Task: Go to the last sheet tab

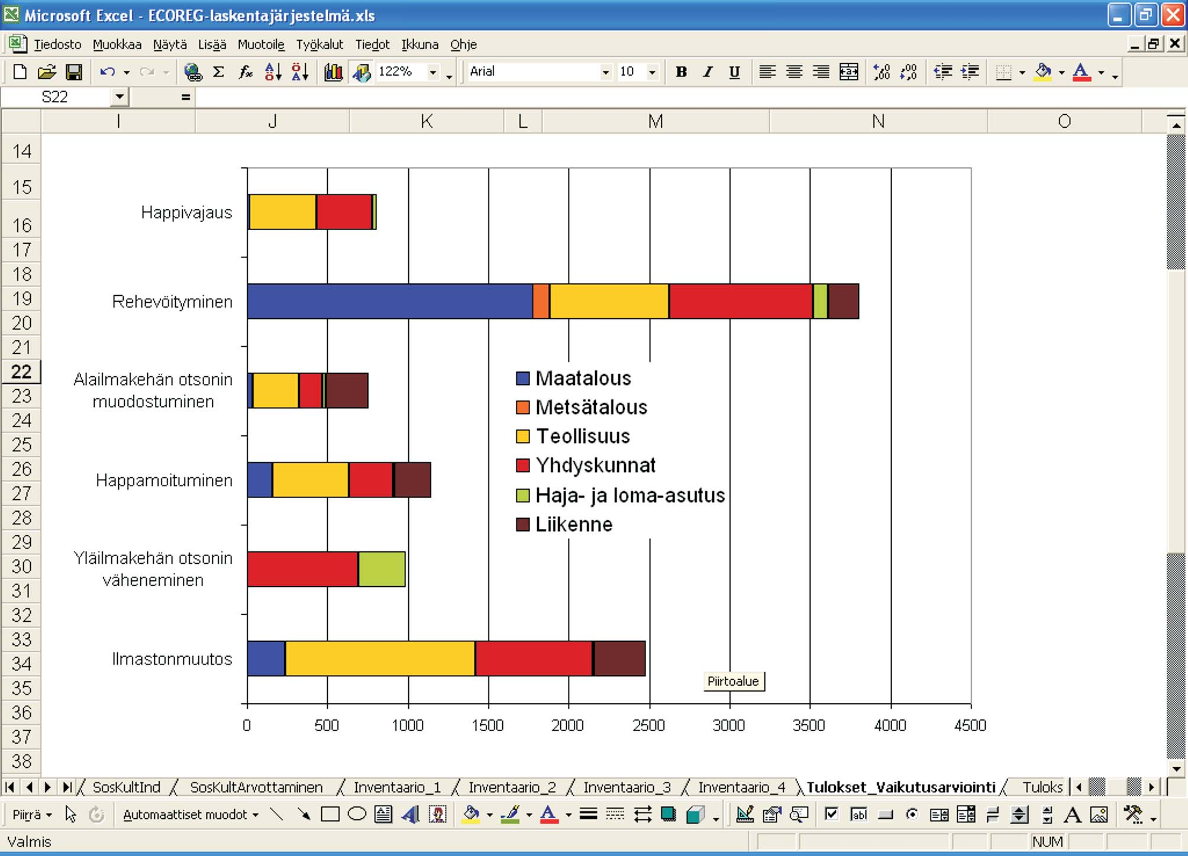Action: click(x=67, y=787)
